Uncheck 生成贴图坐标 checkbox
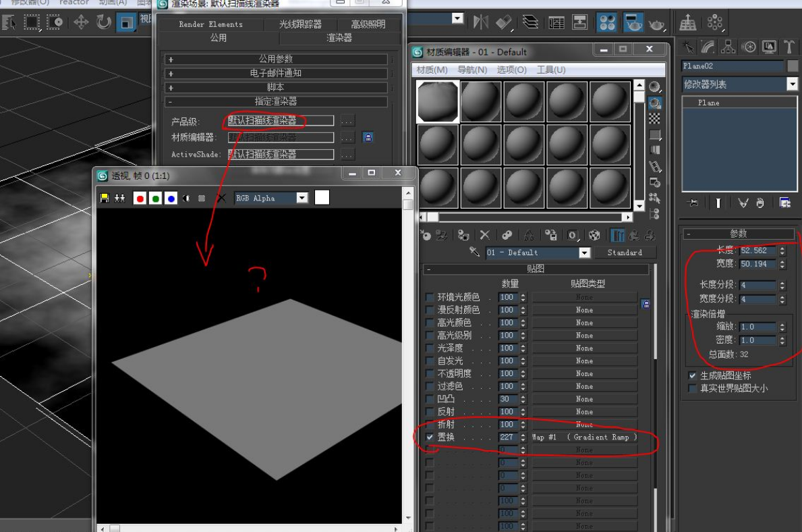 pos(693,376)
